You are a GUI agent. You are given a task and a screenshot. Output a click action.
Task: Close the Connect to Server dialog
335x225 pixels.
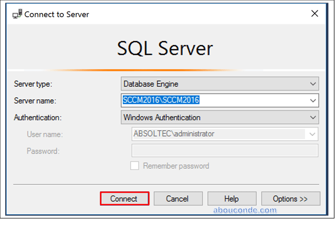pos(315,14)
